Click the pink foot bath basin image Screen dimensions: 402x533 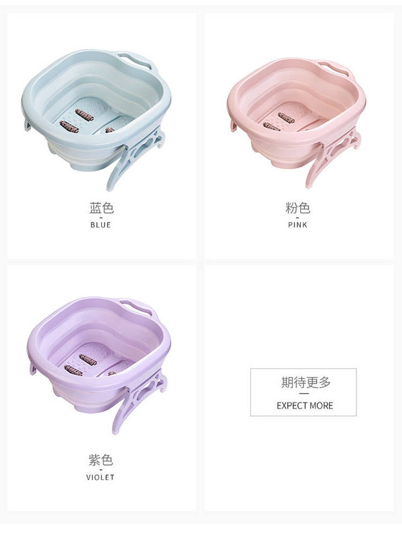pos(296,123)
